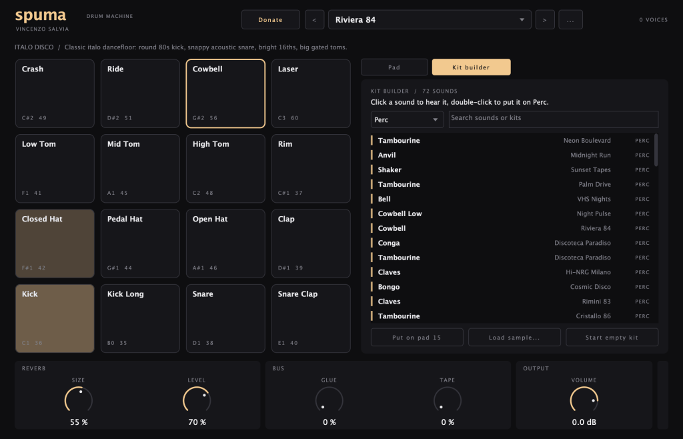The height and width of the screenshot is (439, 683).
Task: Switch to the Kit builder tab
Action: pyautogui.click(x=471, y=67)
